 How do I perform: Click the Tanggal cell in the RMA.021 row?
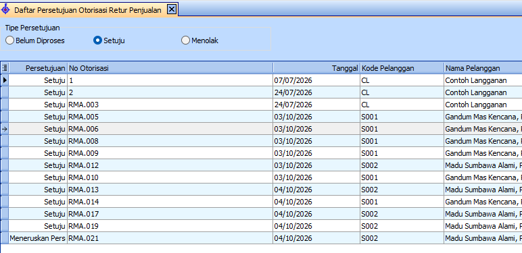[316, 238]
